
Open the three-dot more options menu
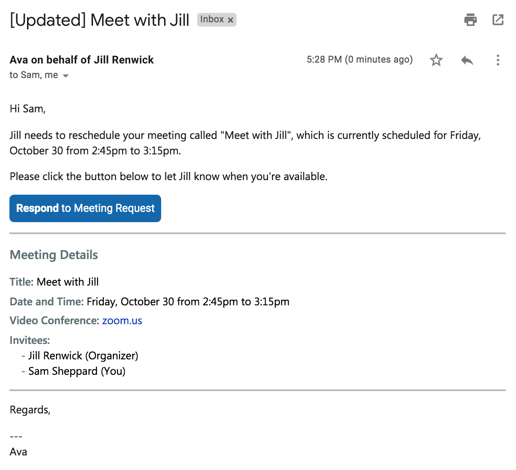coord(498,60)
